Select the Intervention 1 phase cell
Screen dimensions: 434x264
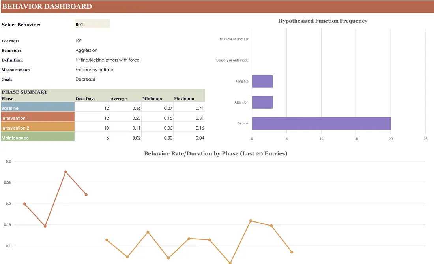point(37,117)
